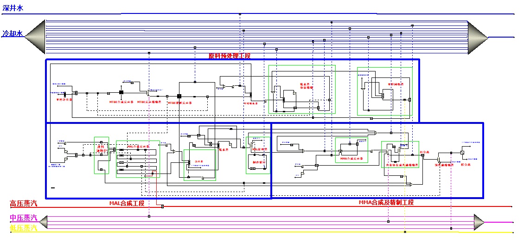Click the junction node on the 深井水 line
This screenshot has height=238, width=524.
(x=240, y=14)
